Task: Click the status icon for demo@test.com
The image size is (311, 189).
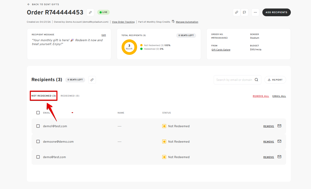Action: [164, 157]
